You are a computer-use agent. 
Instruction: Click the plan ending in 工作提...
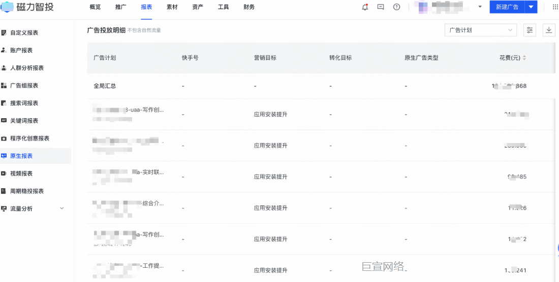[x=129, y=266]
